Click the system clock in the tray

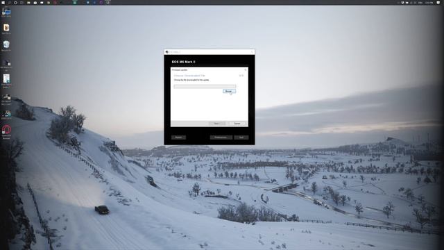429,3
